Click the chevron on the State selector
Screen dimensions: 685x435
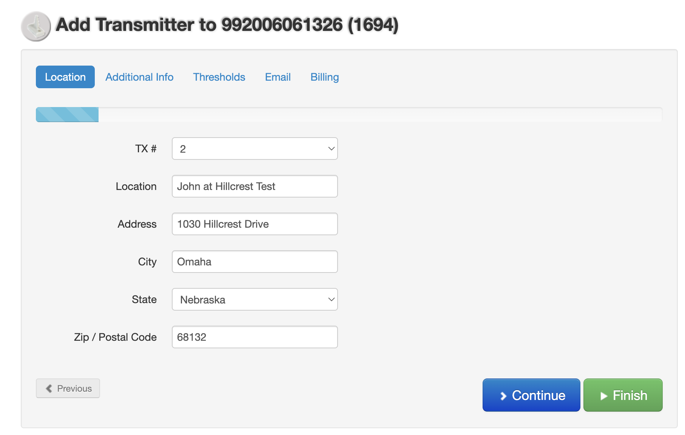[x=330, y=299]
